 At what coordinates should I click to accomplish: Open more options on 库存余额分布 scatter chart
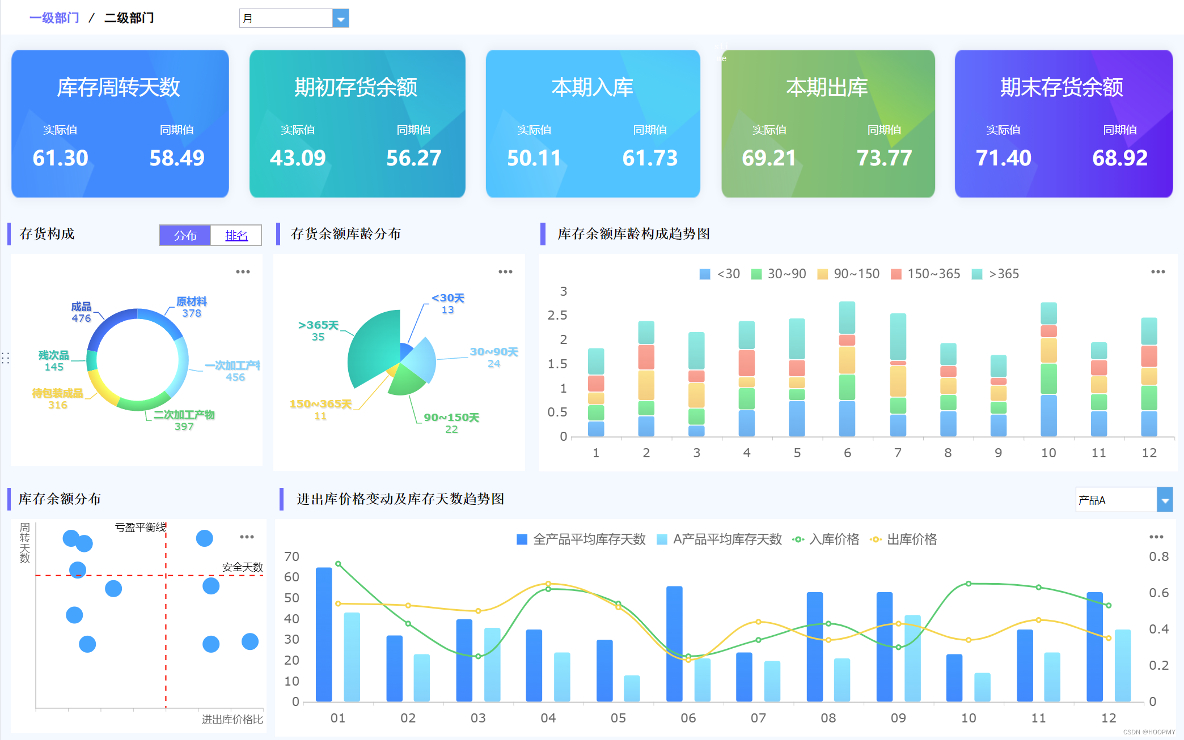[247, 537]
